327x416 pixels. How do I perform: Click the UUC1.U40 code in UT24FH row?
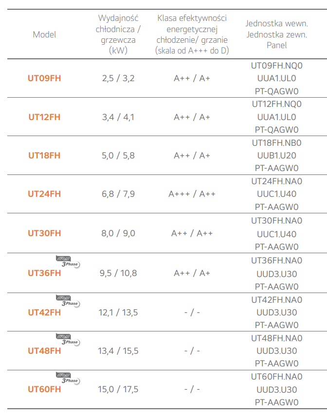coord(276,194)
